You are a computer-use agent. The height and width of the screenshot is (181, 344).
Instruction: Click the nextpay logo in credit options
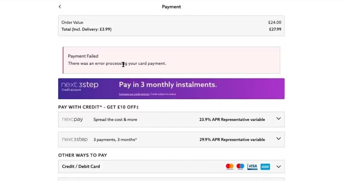click(73, 120)
